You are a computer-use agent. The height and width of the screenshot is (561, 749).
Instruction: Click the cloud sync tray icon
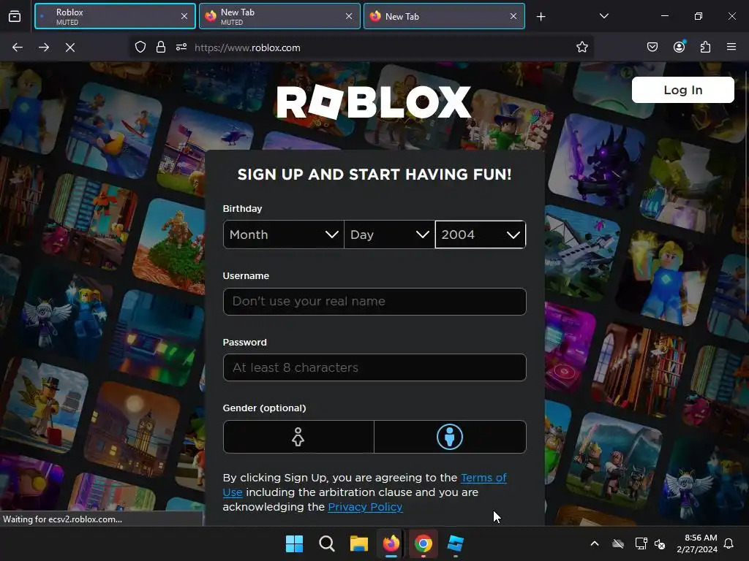[618, 543]
